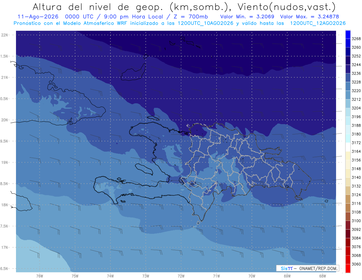Click the 22N latitude axis label
This screenshot has height=280, width=362.
[x=5, y=35]
